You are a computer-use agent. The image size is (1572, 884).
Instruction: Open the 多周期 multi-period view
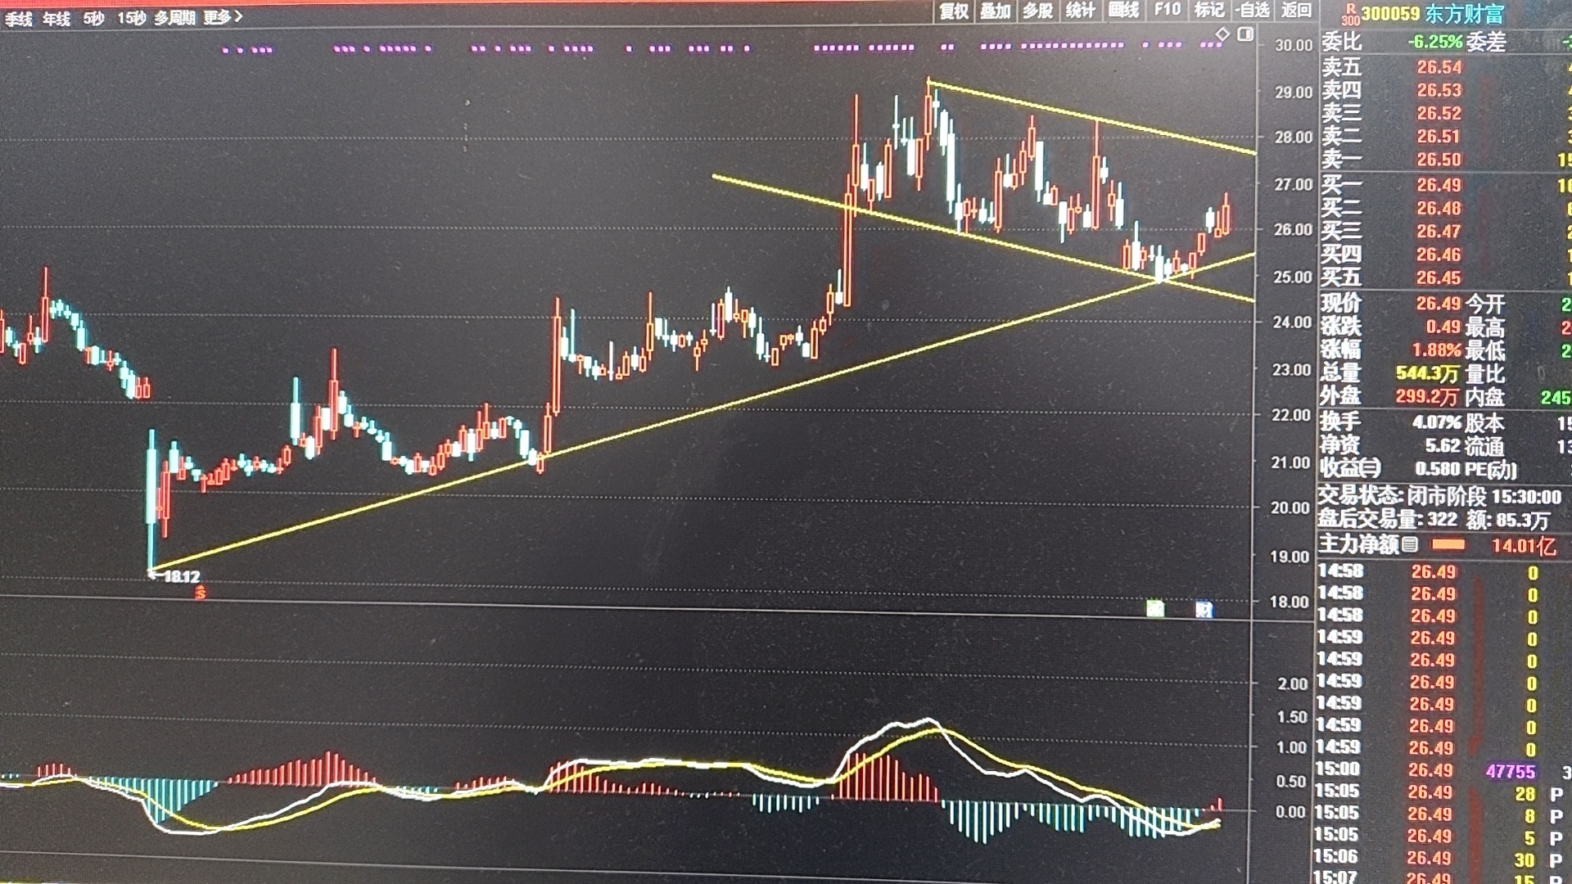pyautogui.click(x=174, y=17)
